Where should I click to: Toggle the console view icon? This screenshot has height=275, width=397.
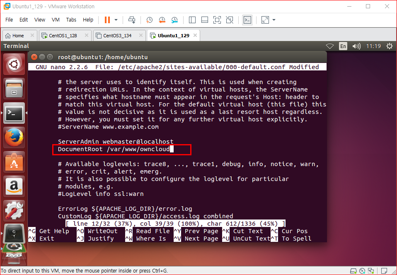coord(247,20)
